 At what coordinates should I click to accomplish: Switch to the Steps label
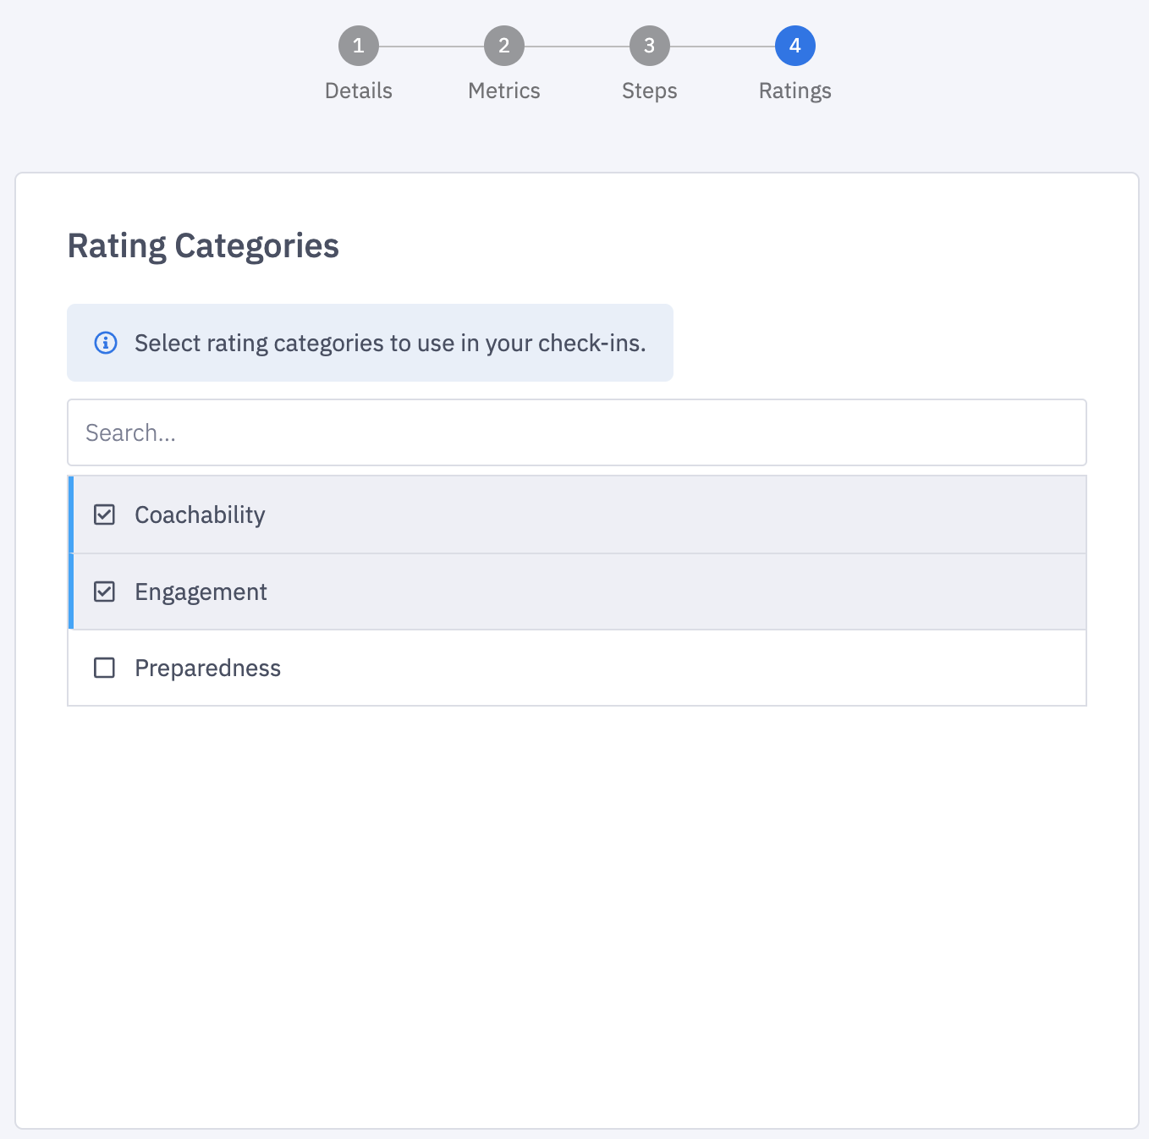point(650,91)
